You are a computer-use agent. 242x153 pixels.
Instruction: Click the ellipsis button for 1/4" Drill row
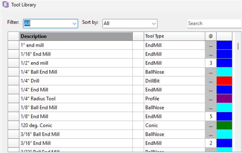pos(211,81)
